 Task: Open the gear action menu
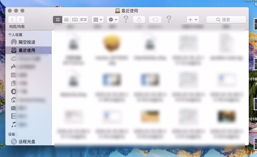click(113, 20)
